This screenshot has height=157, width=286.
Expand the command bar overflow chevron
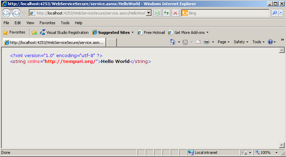click(282, 39)
